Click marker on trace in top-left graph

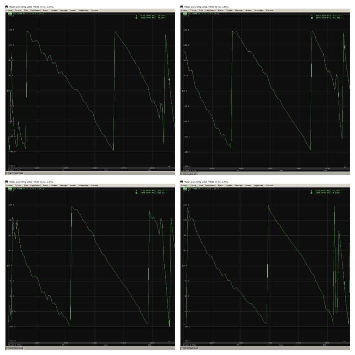pyautogui.click(x=169, y=79)
